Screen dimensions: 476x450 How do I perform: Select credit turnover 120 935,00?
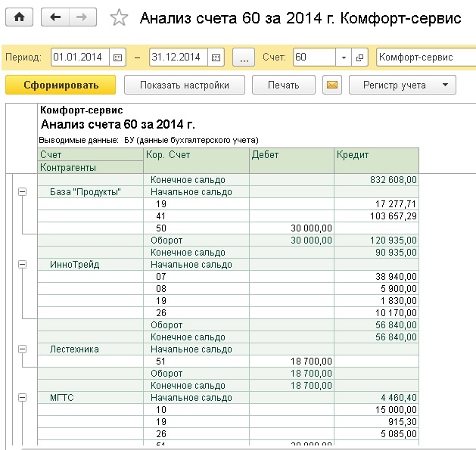pyautogui.click(x=376, y=241)
